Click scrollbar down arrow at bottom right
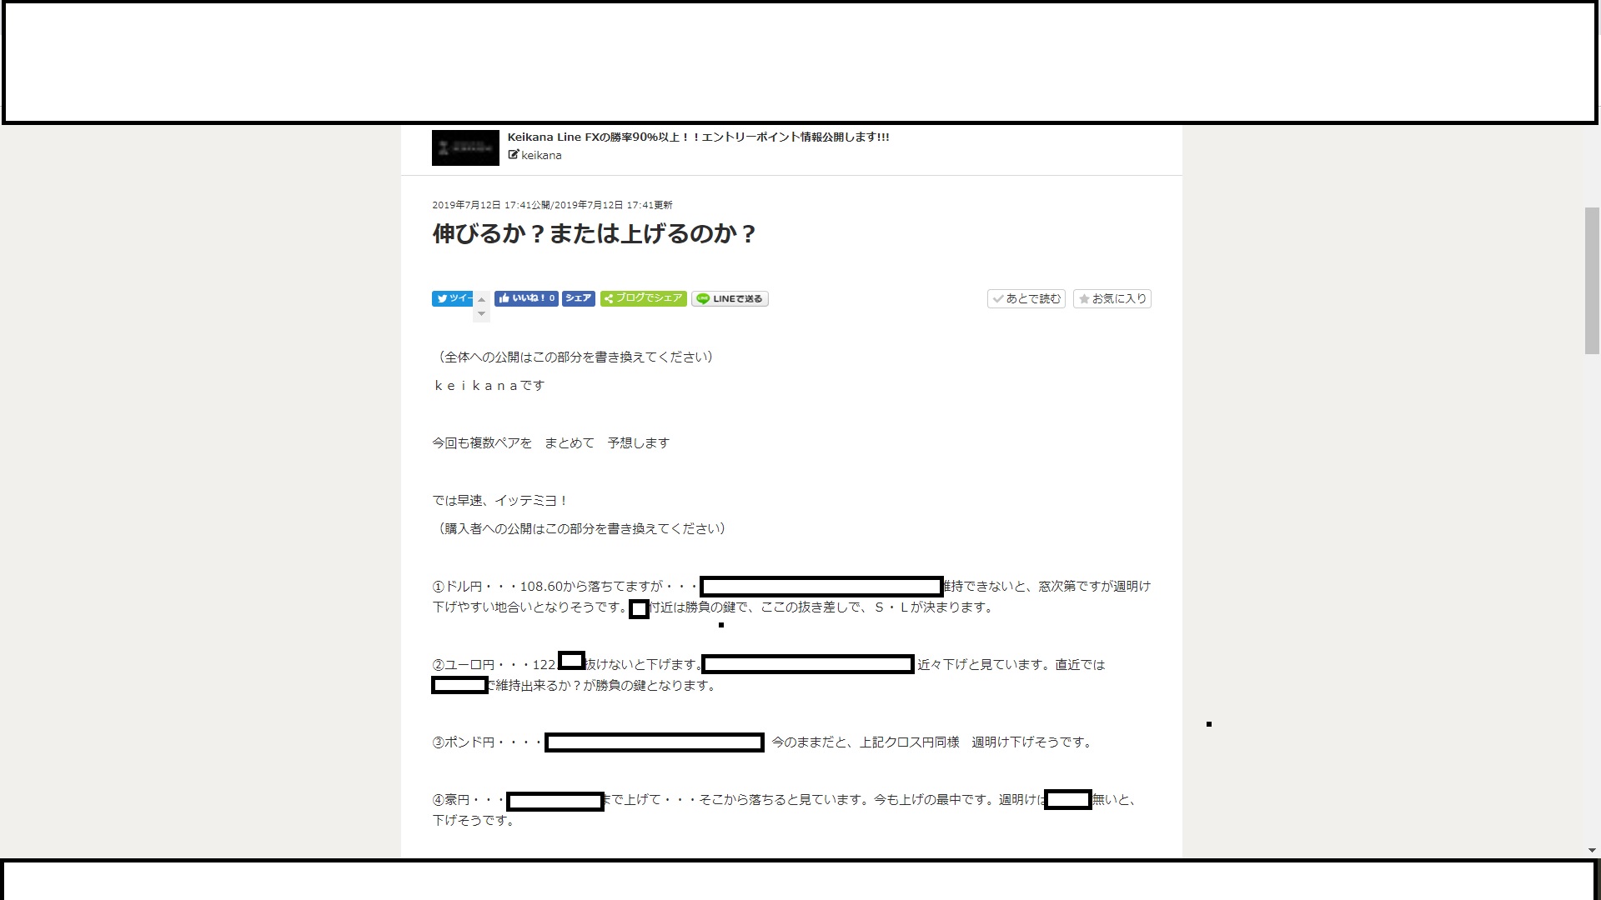Screen dimensions: 1601x900 [1592, 850]
